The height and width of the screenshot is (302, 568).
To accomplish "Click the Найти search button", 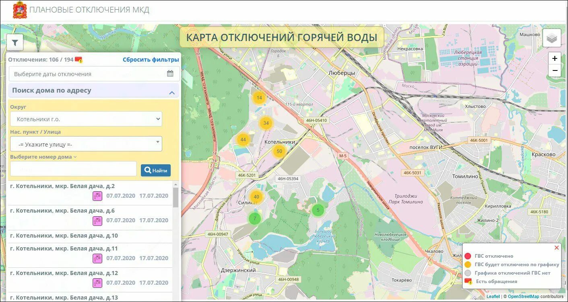I will coord(156,170).
